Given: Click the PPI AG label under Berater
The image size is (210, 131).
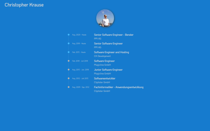Looking at the screenshot, I should tap(98, 39).
